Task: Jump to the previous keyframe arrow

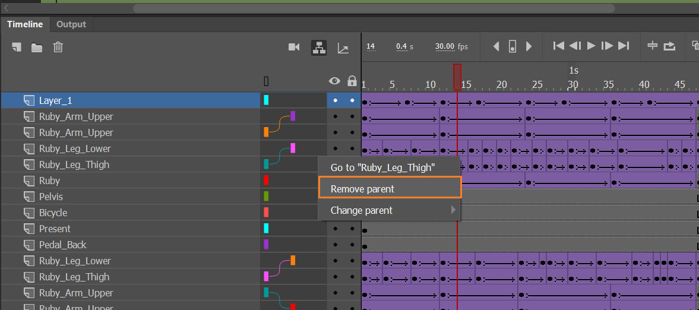Action: point(496,46)
